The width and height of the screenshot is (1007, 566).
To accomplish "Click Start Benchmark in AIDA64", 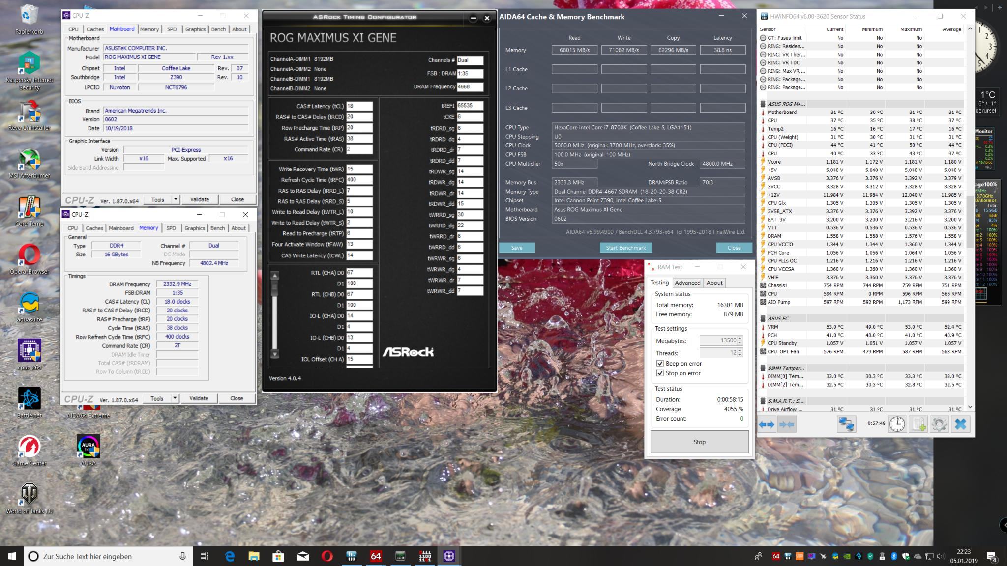I will 625,248.
